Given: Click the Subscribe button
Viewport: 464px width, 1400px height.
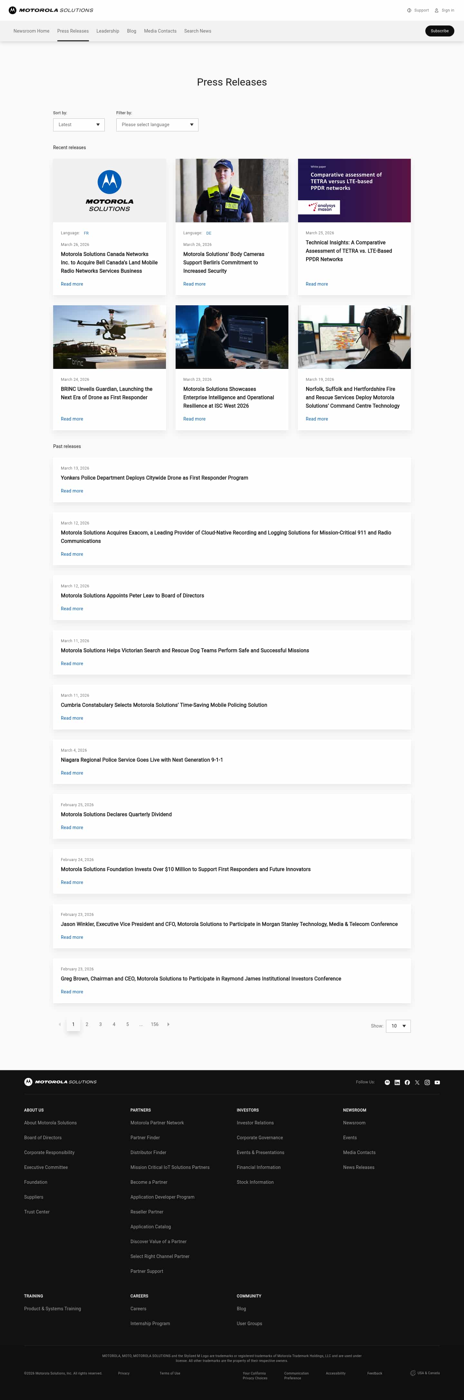Looking at the screenshot, I should (x=440, y=31).
